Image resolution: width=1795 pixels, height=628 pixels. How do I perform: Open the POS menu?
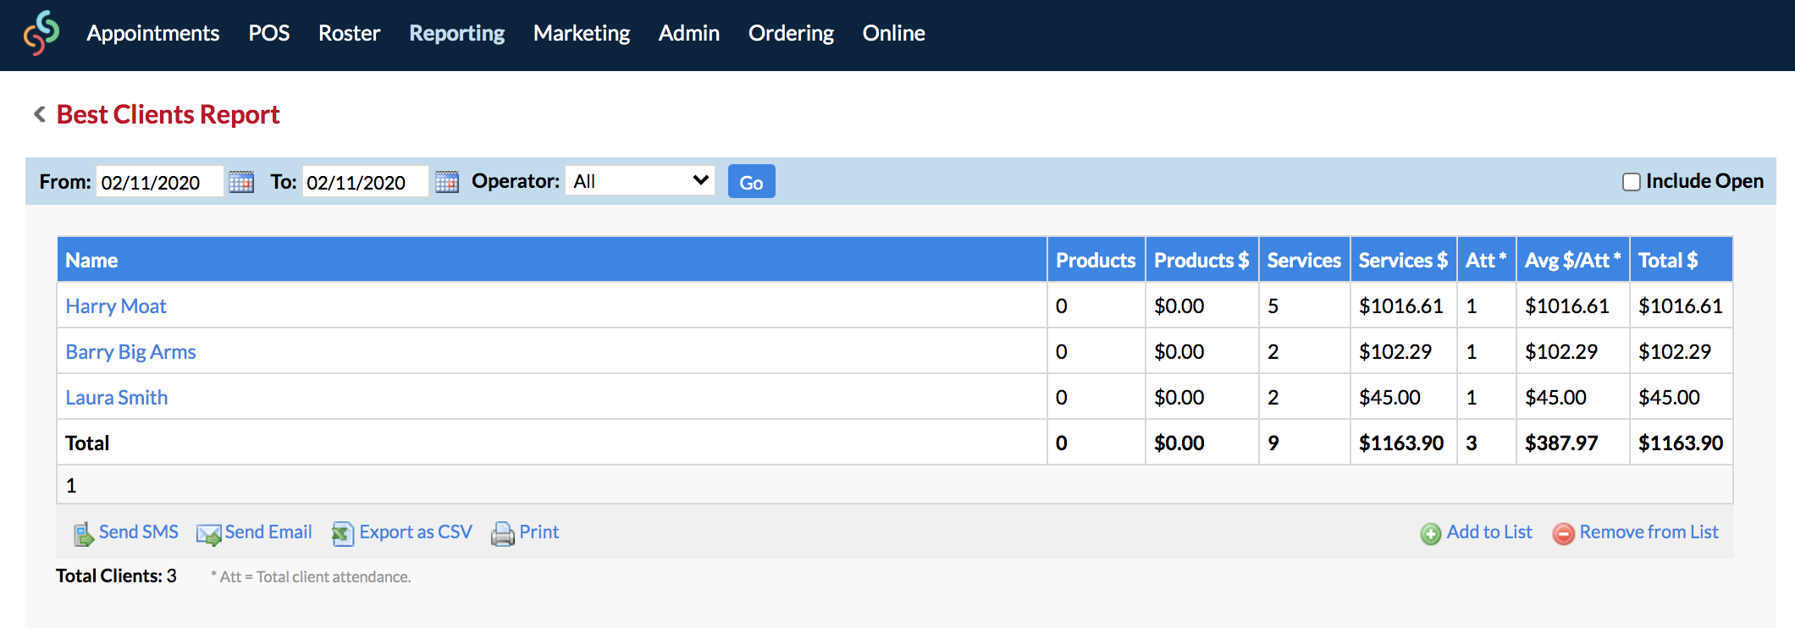pyautogui.click(x=269, y=33)
